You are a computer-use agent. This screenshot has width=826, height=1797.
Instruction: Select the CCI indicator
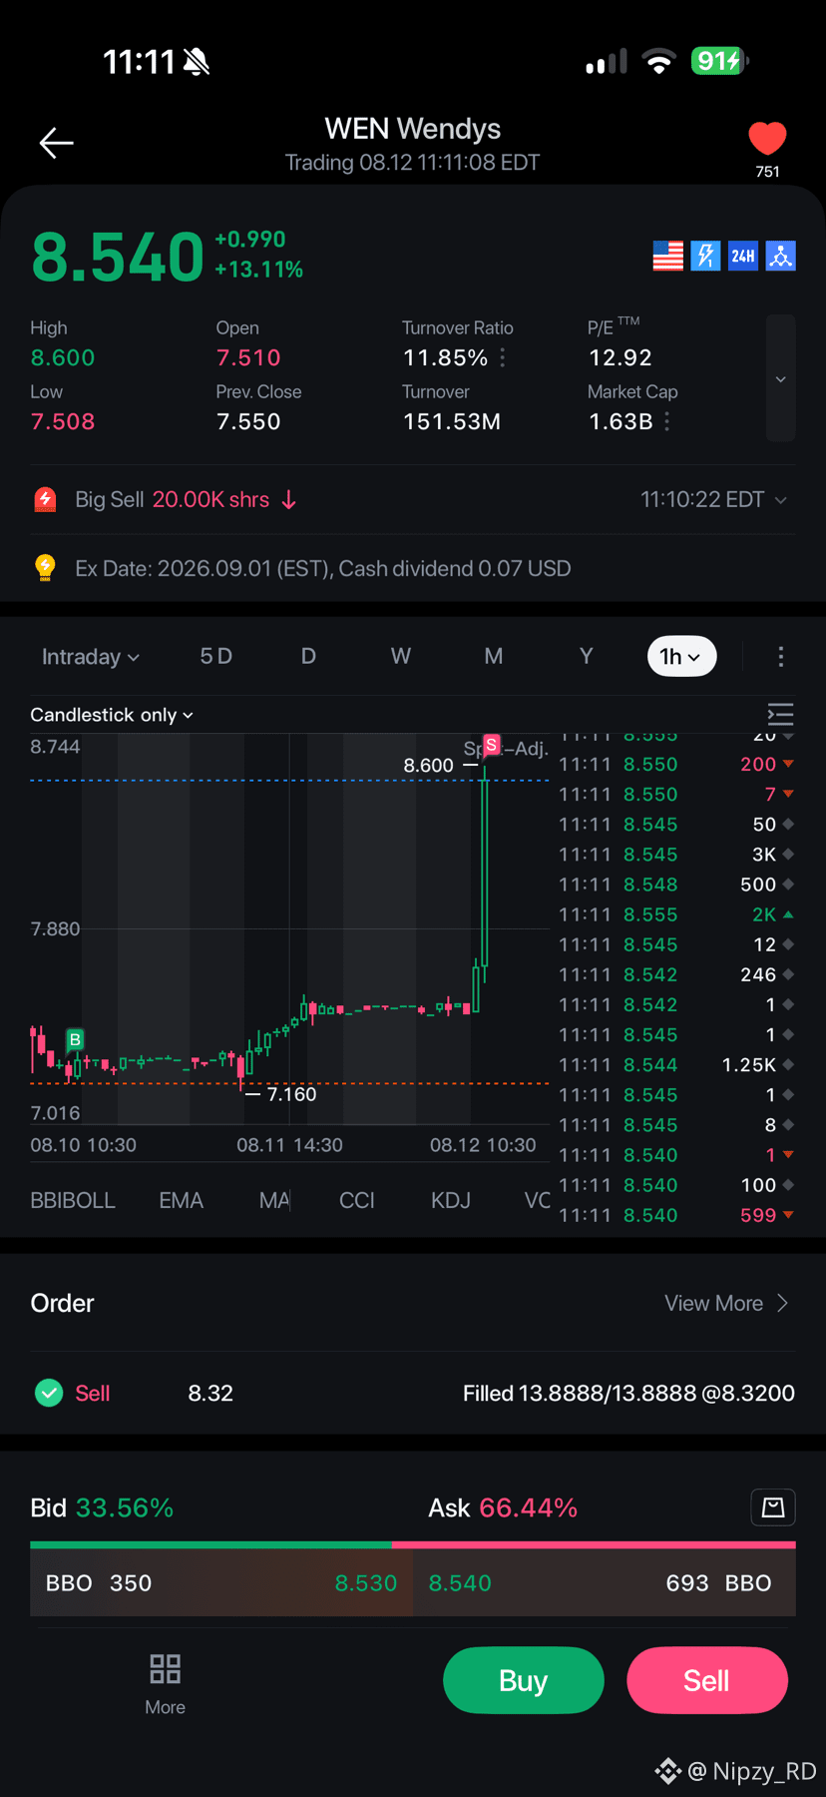[356, 1200]
